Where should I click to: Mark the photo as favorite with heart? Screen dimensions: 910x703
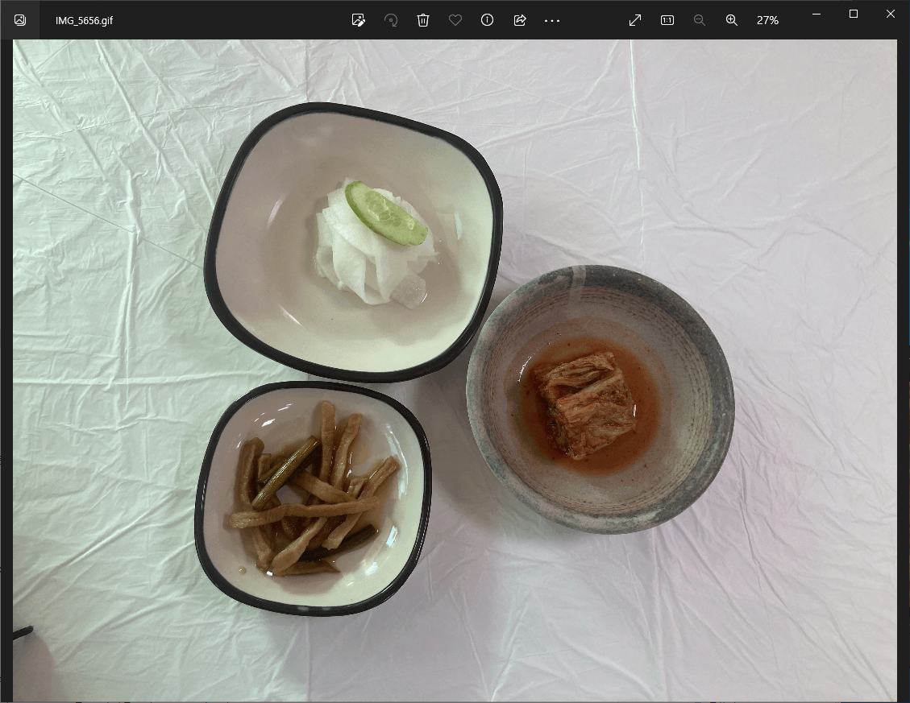[455, 20]
